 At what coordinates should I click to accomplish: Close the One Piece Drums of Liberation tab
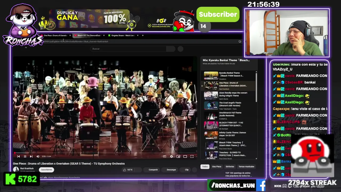tap(70, 35)
